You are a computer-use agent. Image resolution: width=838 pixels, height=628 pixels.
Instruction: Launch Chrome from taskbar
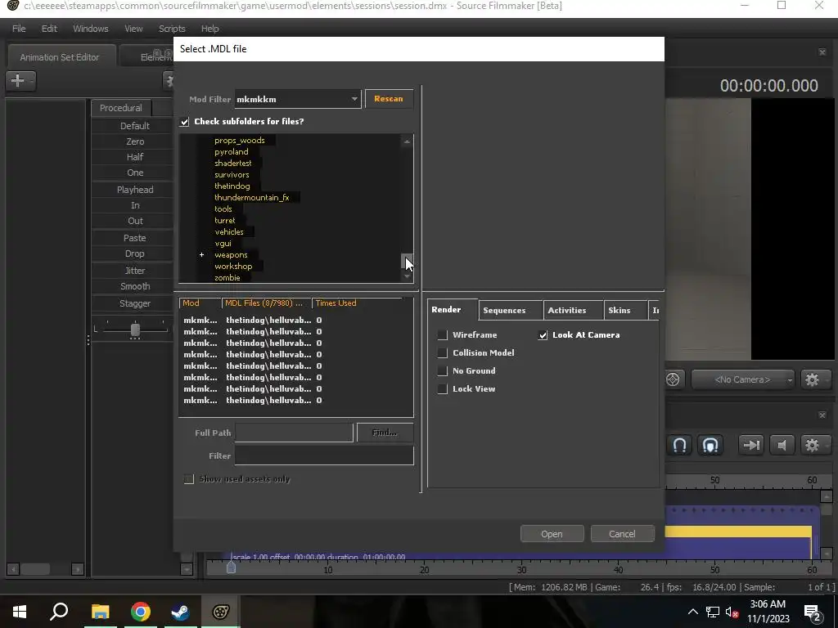140,612
